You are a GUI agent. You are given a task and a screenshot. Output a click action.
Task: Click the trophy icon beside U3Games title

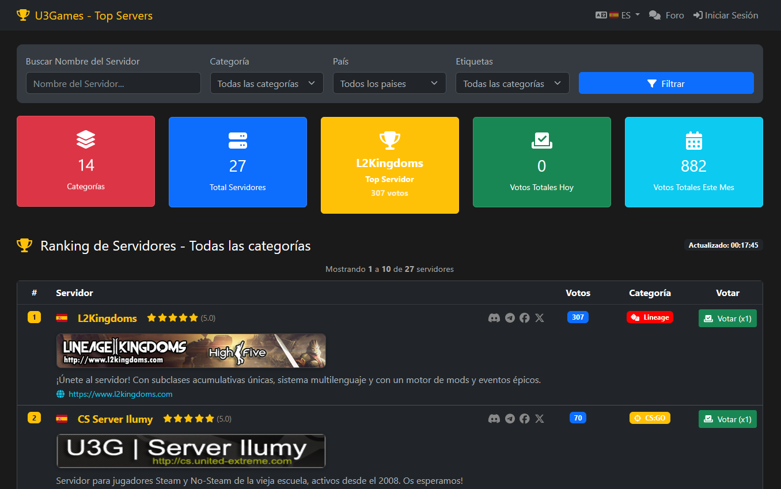[23, 15]
